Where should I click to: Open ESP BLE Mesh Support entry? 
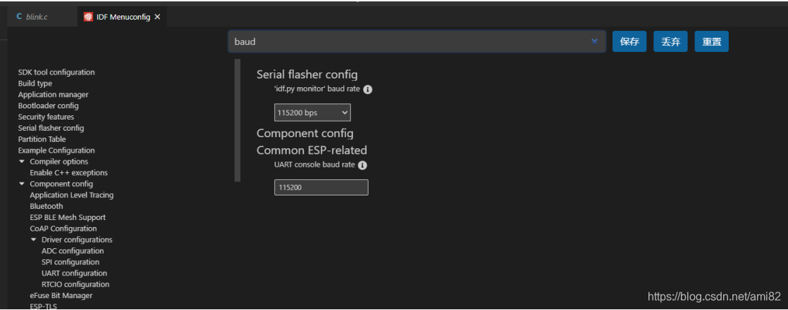68,217
